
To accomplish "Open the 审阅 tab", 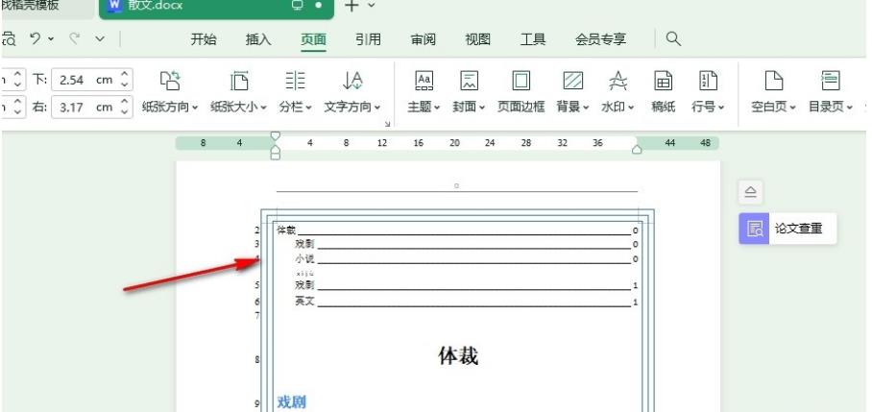I will point(424,39).
